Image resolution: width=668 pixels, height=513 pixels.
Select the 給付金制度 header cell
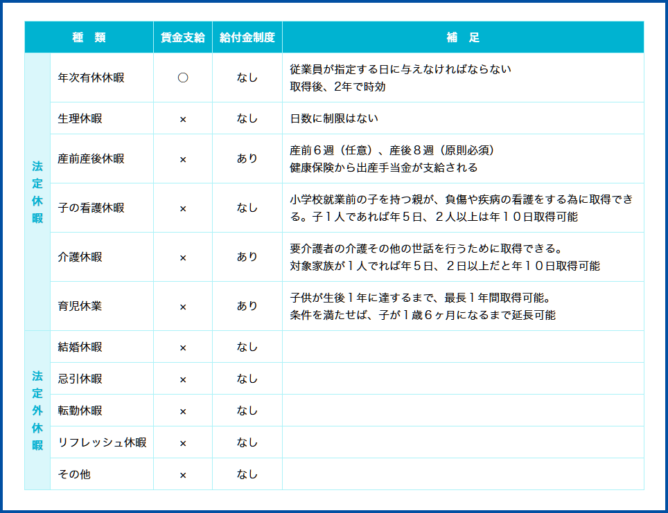(x=247, y=37)
